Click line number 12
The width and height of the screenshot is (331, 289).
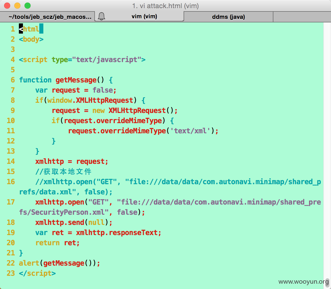point(11,141)
